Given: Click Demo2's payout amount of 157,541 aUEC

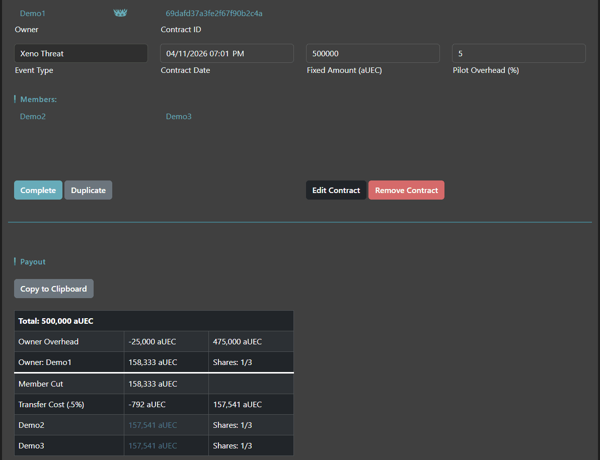Looking at the screenshot, I should click(x=153, y=425).
